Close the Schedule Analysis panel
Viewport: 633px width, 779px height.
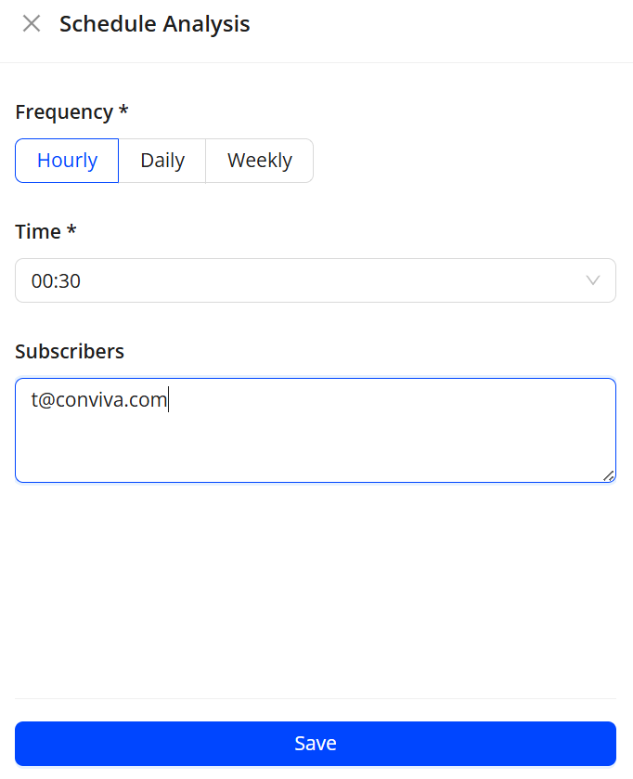click(32, 24)
